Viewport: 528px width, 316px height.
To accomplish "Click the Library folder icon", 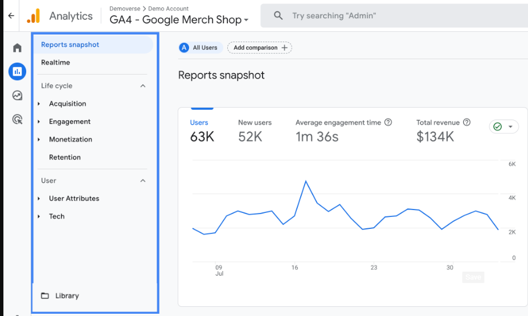I will pyautogui.click(x=45, y=296).
